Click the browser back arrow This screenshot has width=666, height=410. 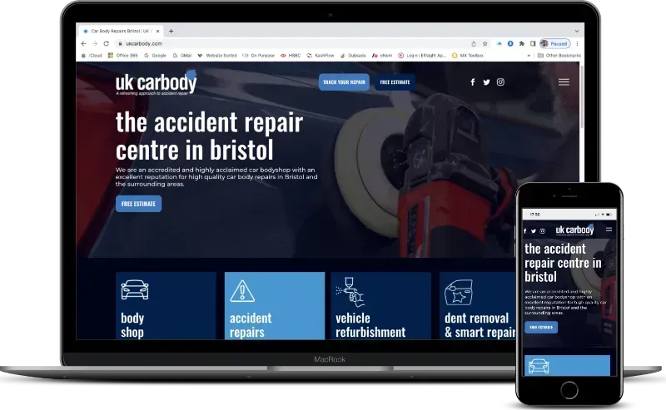tap(84, 43)
